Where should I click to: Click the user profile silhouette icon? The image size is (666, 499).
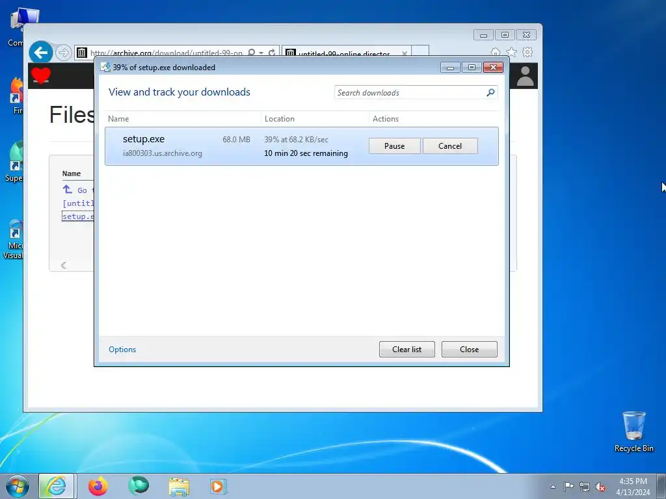(525, 76)
